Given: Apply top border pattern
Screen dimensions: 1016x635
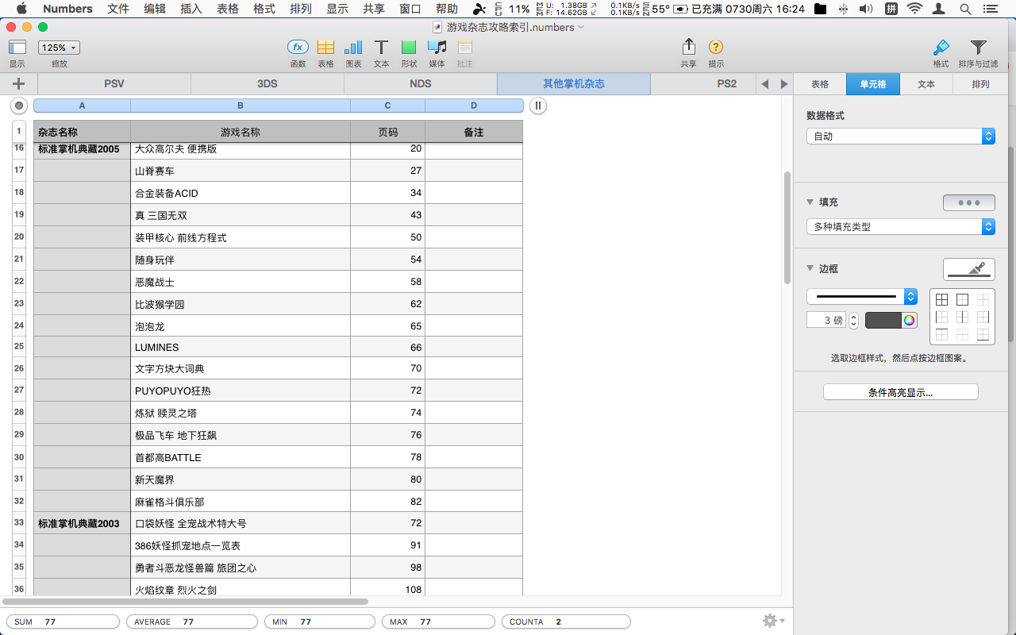Looking at the screenshot, I should click(941, 334).
